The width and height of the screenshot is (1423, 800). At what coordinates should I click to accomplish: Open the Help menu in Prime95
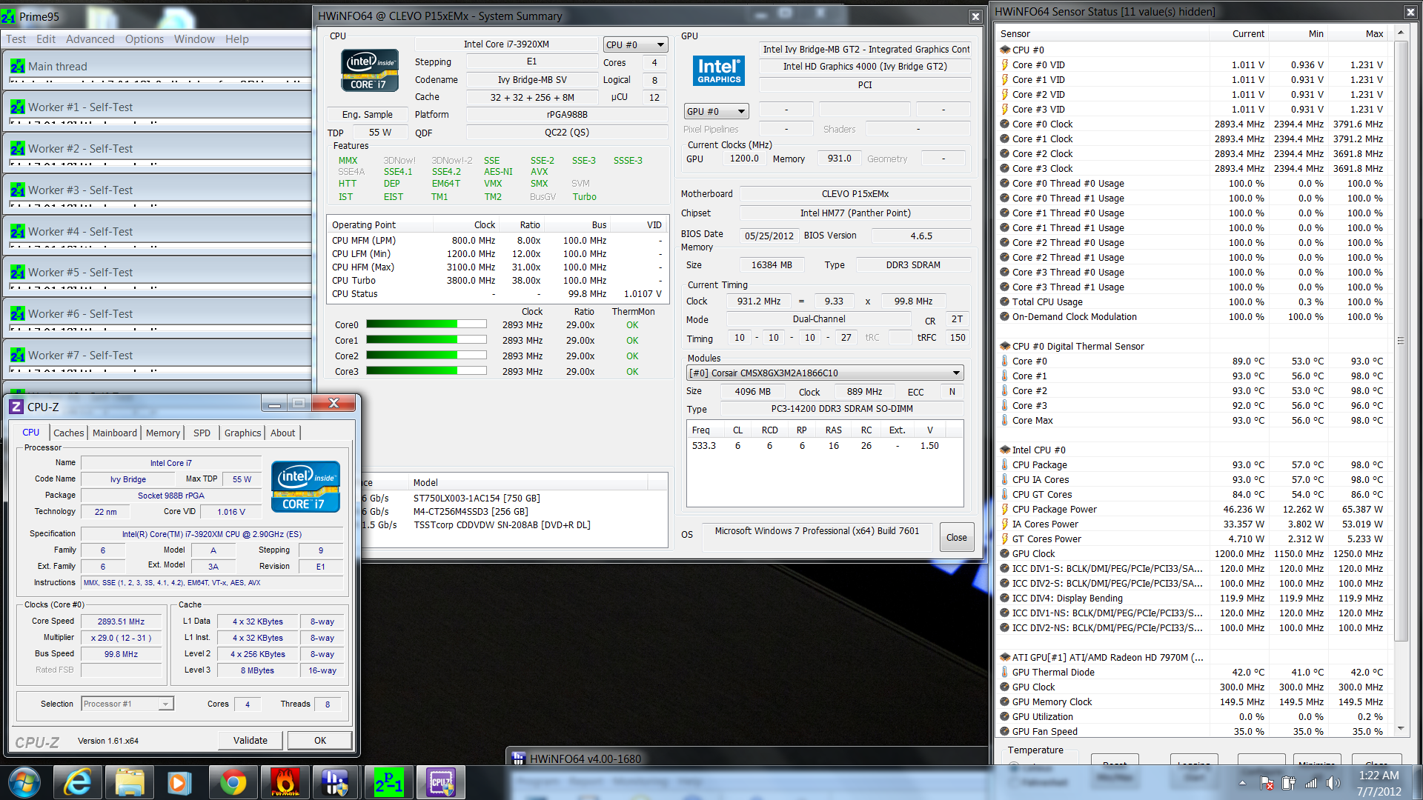coord(237,39)
